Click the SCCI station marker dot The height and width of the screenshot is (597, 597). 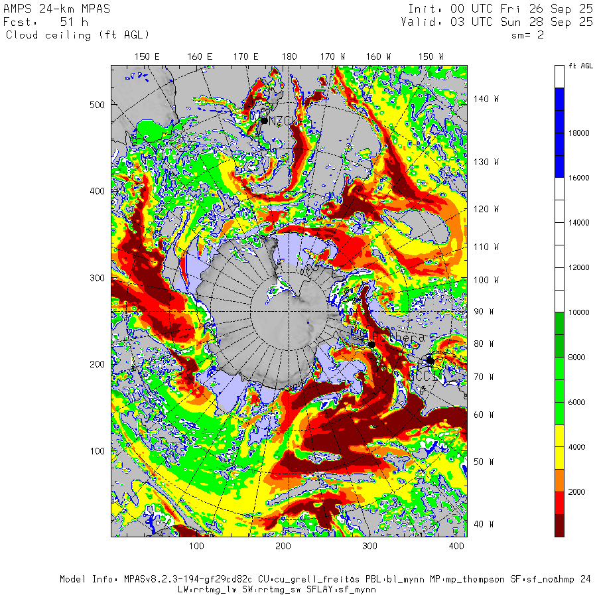pos(431,360)
